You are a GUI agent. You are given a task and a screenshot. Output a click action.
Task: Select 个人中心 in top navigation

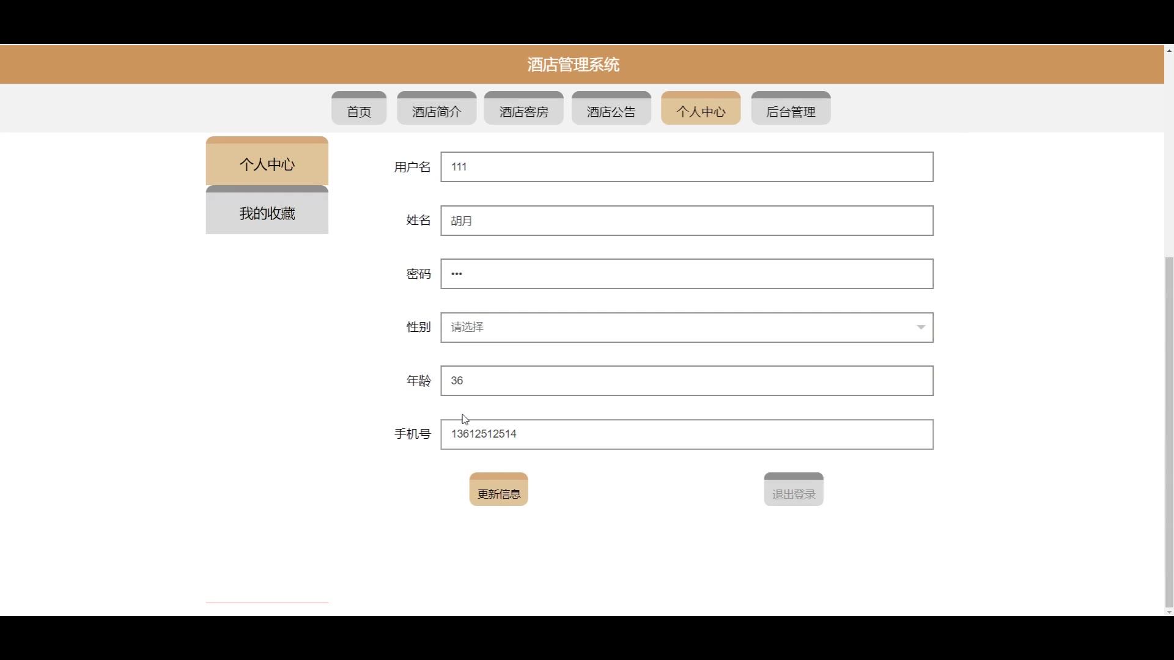click(700, 110)
